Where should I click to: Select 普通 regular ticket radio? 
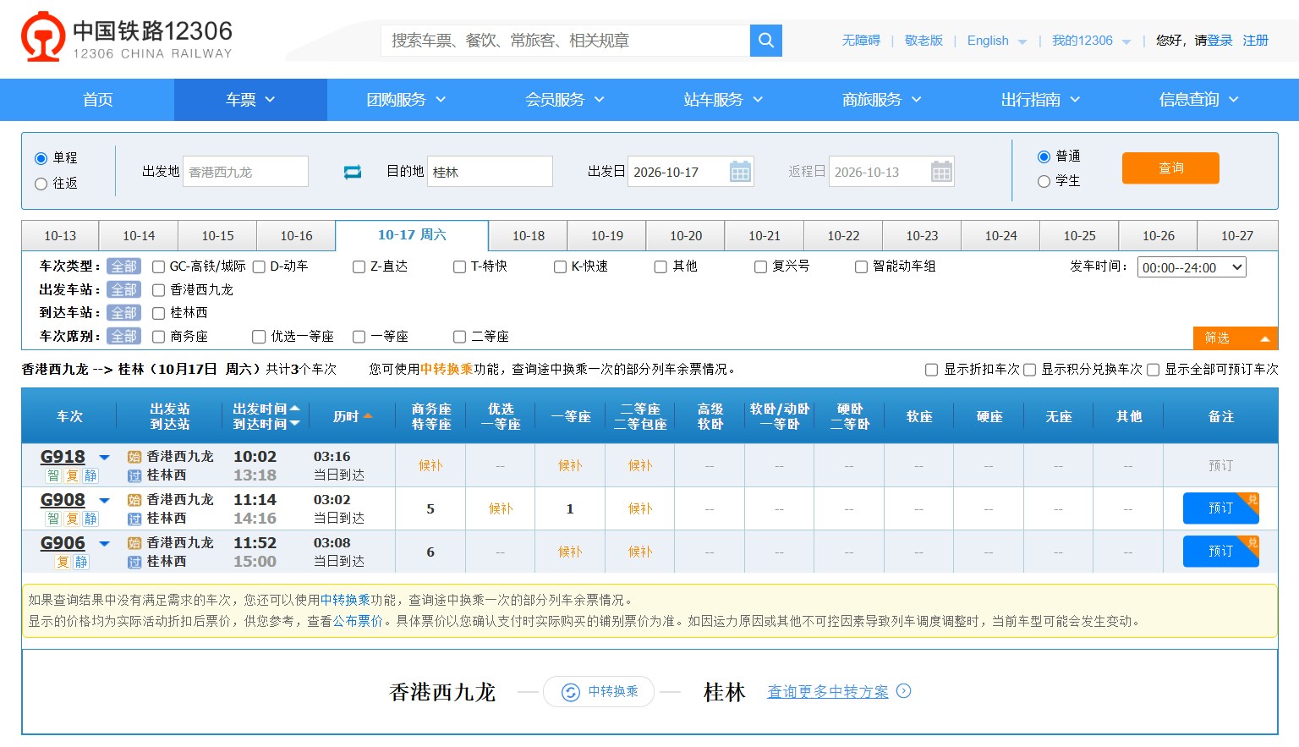pos(1044,157)
